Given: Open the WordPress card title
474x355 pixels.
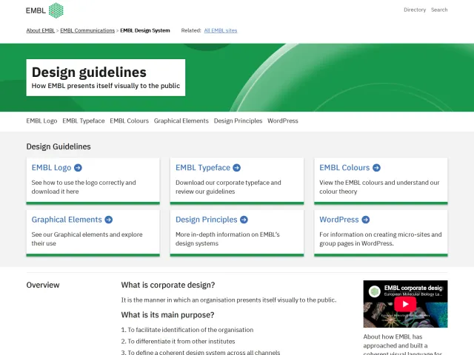Looking at the screenshot, I should (x=339, y=220).
